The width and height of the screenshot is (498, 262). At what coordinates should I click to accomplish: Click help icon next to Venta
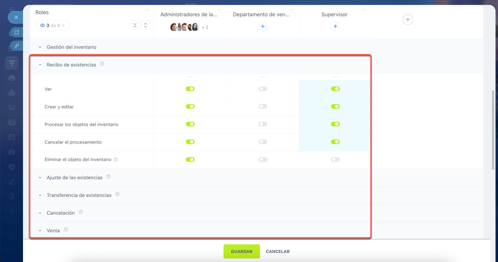click(66, 230)
